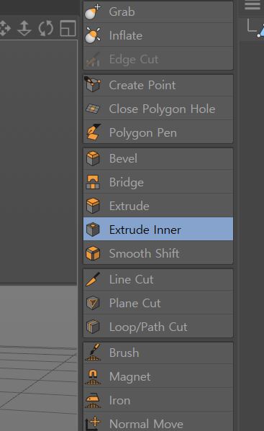
Task: Select Plane Cut from the menu
Action: click(x=158, y=303)
